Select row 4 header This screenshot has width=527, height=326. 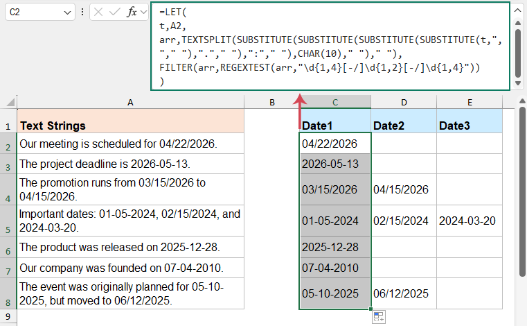pos(8,189)
